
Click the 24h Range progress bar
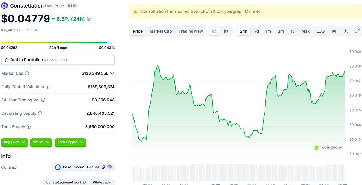pos(58,43)
